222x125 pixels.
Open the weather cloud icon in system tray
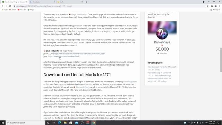click(x=185, y=123)
